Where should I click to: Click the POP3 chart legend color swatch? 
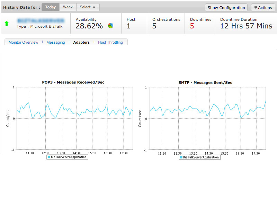click(x=49, y=157)
